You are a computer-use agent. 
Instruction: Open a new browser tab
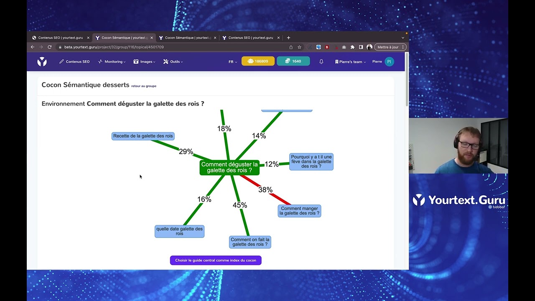click(x=288, y=38)
